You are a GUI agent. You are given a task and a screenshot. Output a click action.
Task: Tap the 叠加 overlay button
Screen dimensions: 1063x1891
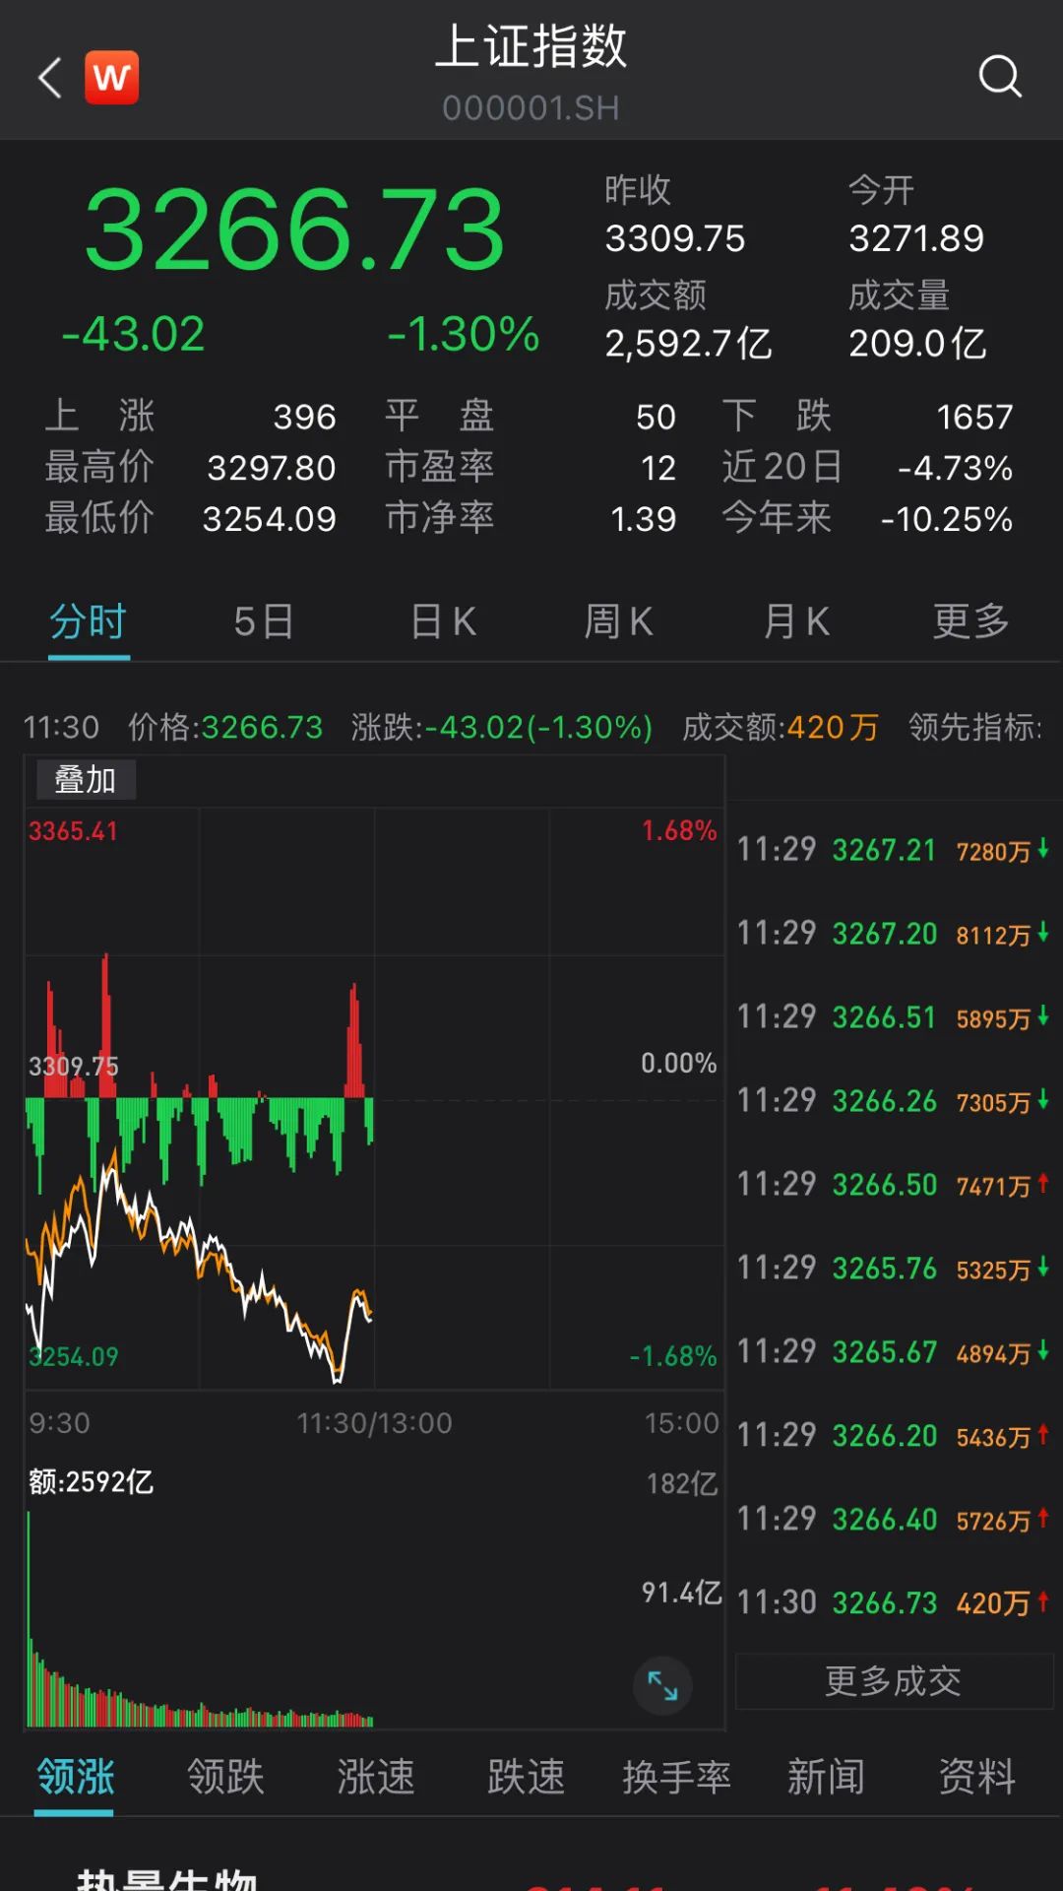(x=86, y=780)
